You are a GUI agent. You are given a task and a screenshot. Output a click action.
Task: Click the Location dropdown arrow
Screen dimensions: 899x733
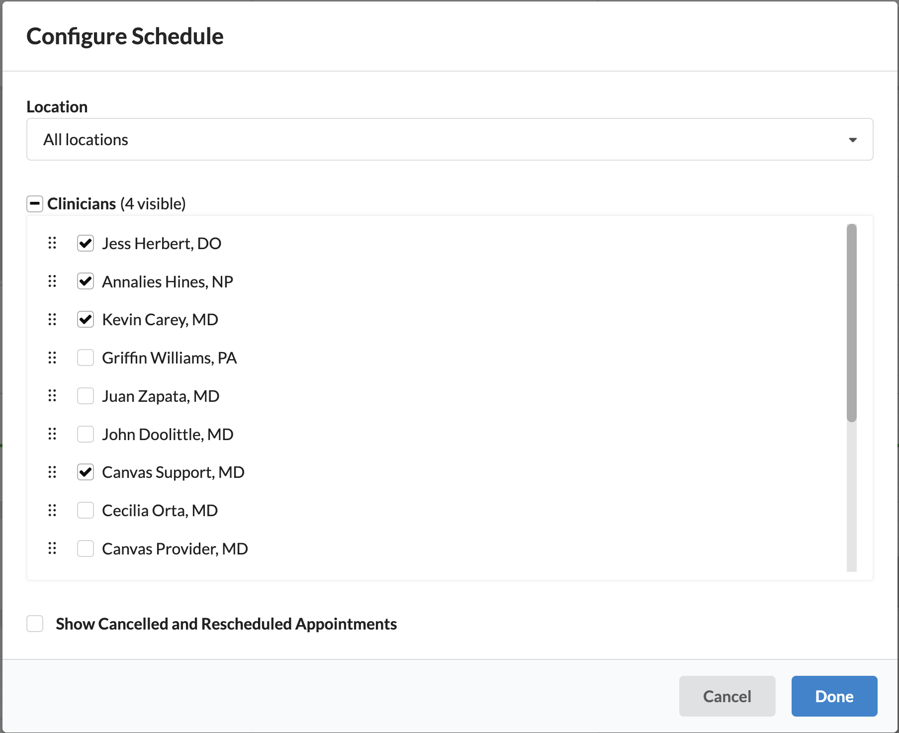853,140
